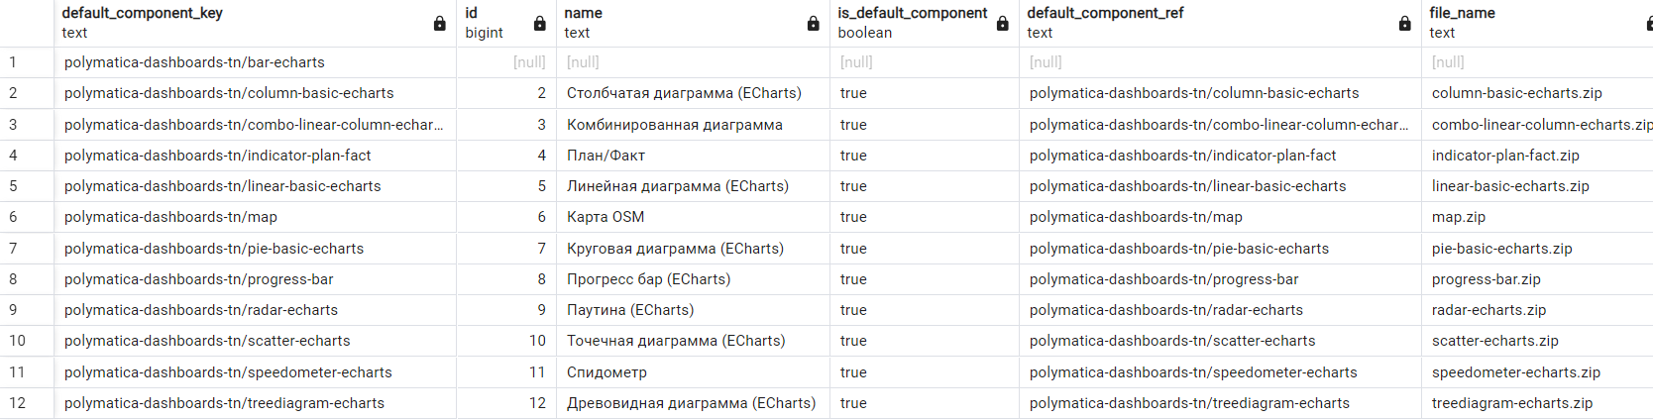This screenshot has height=420, width=1653.
Task: Click the lock icon in name column header
Action: [x=813, y=24]
